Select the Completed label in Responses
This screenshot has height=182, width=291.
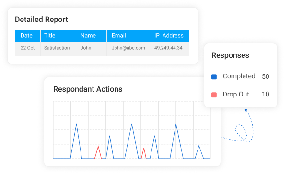239,76
